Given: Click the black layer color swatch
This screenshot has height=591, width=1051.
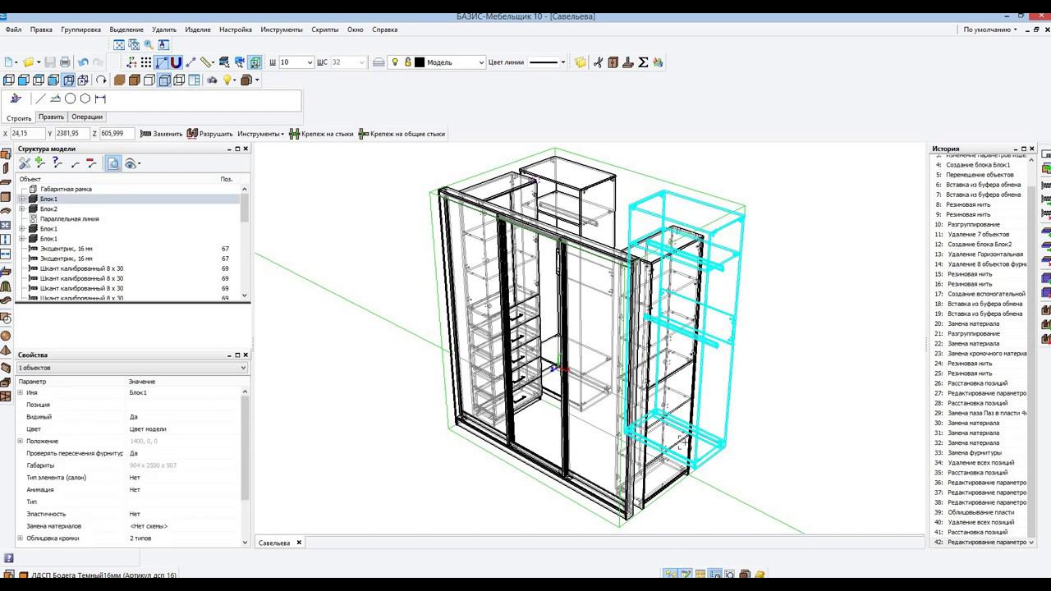Looking at the screenshot, I should [x=420, y=62].
